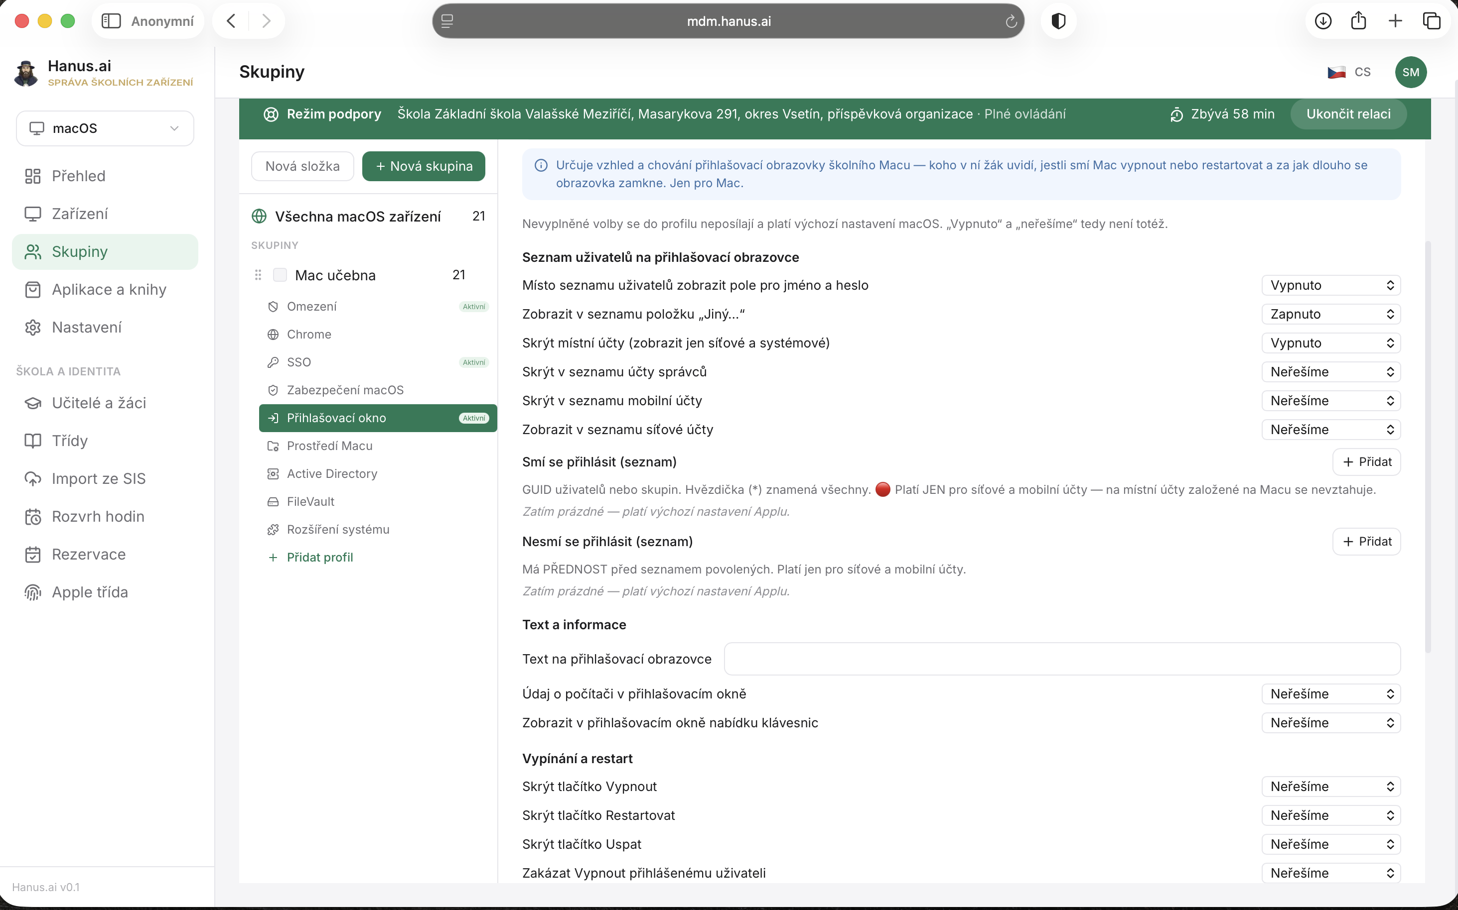The height and width of the screenshot is (910, 1458).
Task: Open the SM user avatar
Action: point(1410,72)
